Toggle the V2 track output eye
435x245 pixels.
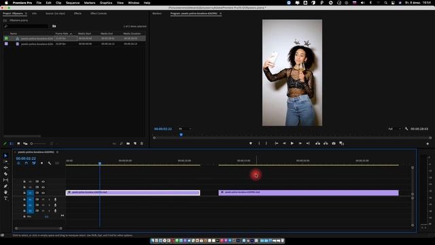tap(43, 187)
